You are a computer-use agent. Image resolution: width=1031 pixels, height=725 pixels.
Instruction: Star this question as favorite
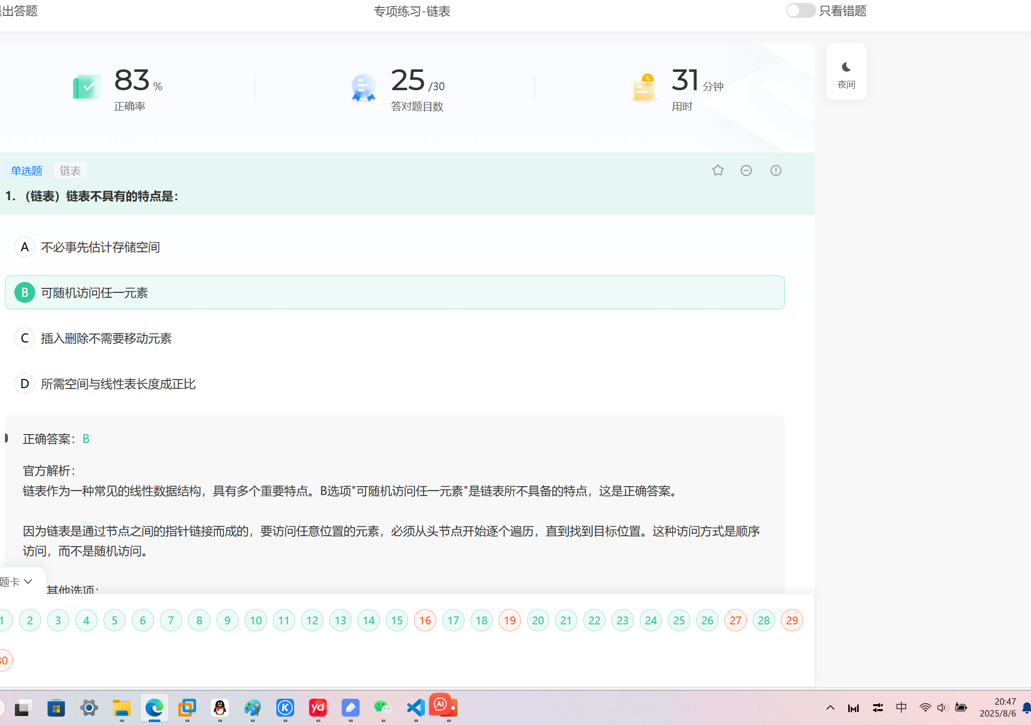pos(718,170)
